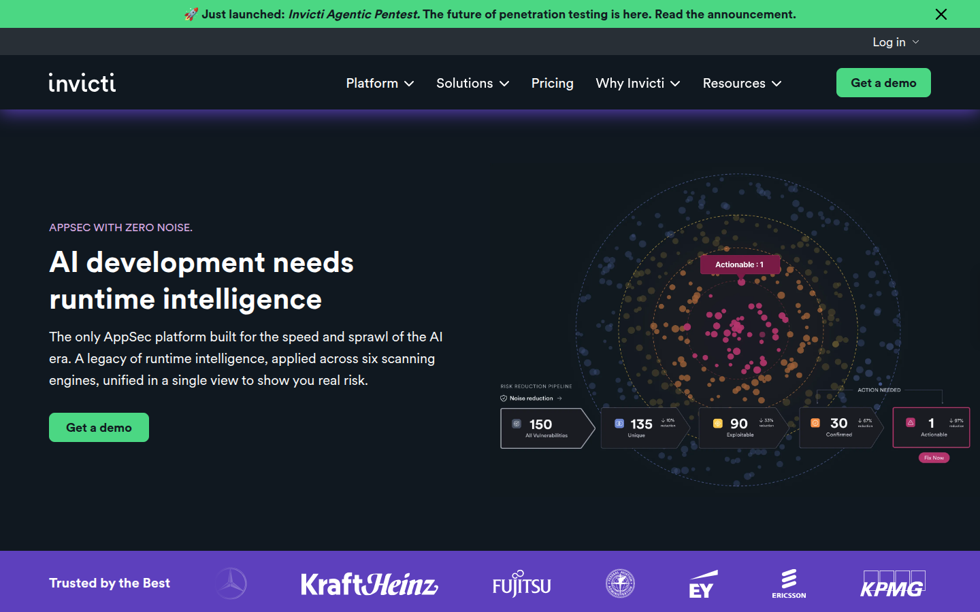
Task: Click the '33% reduction' label in the Exploitable card
Action: tap(766, 422)
